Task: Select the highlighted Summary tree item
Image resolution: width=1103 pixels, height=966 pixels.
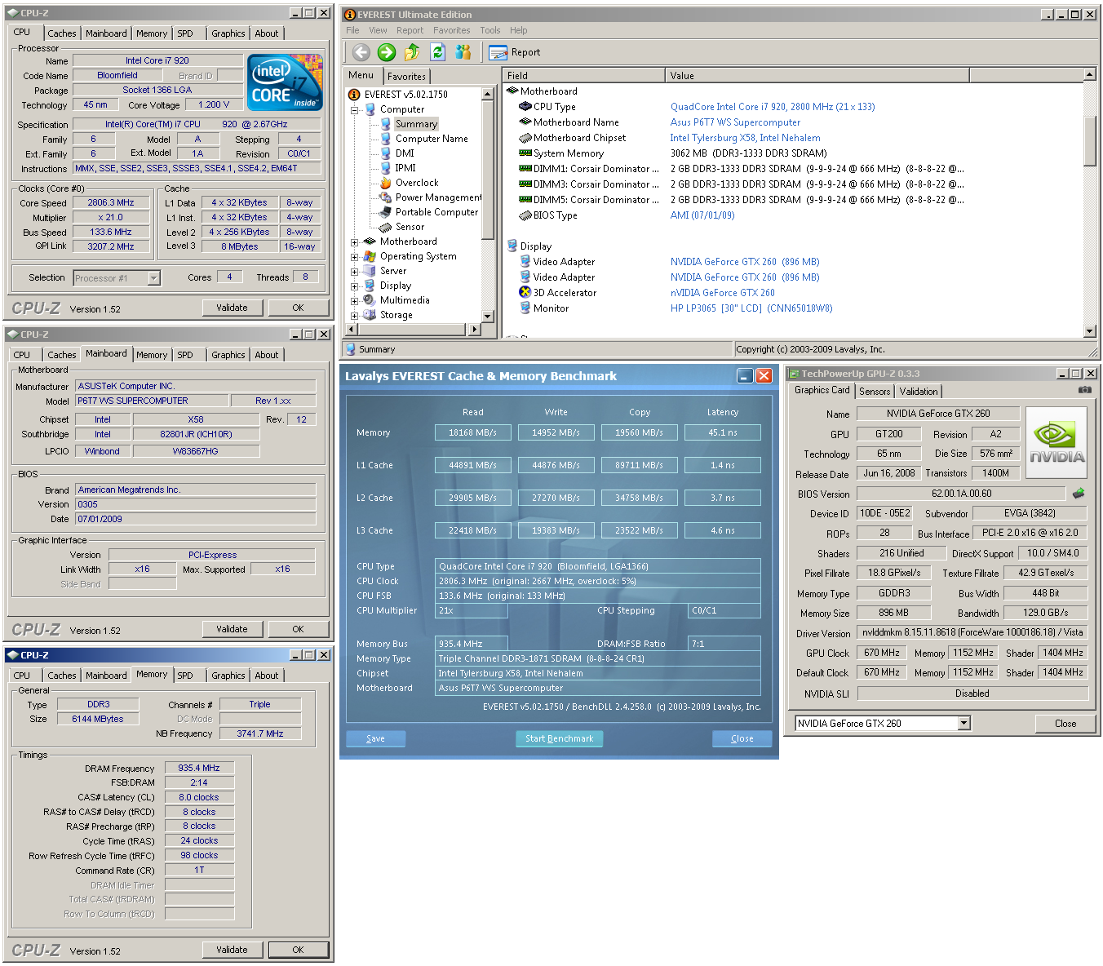Action: click(x=416, y=124)
